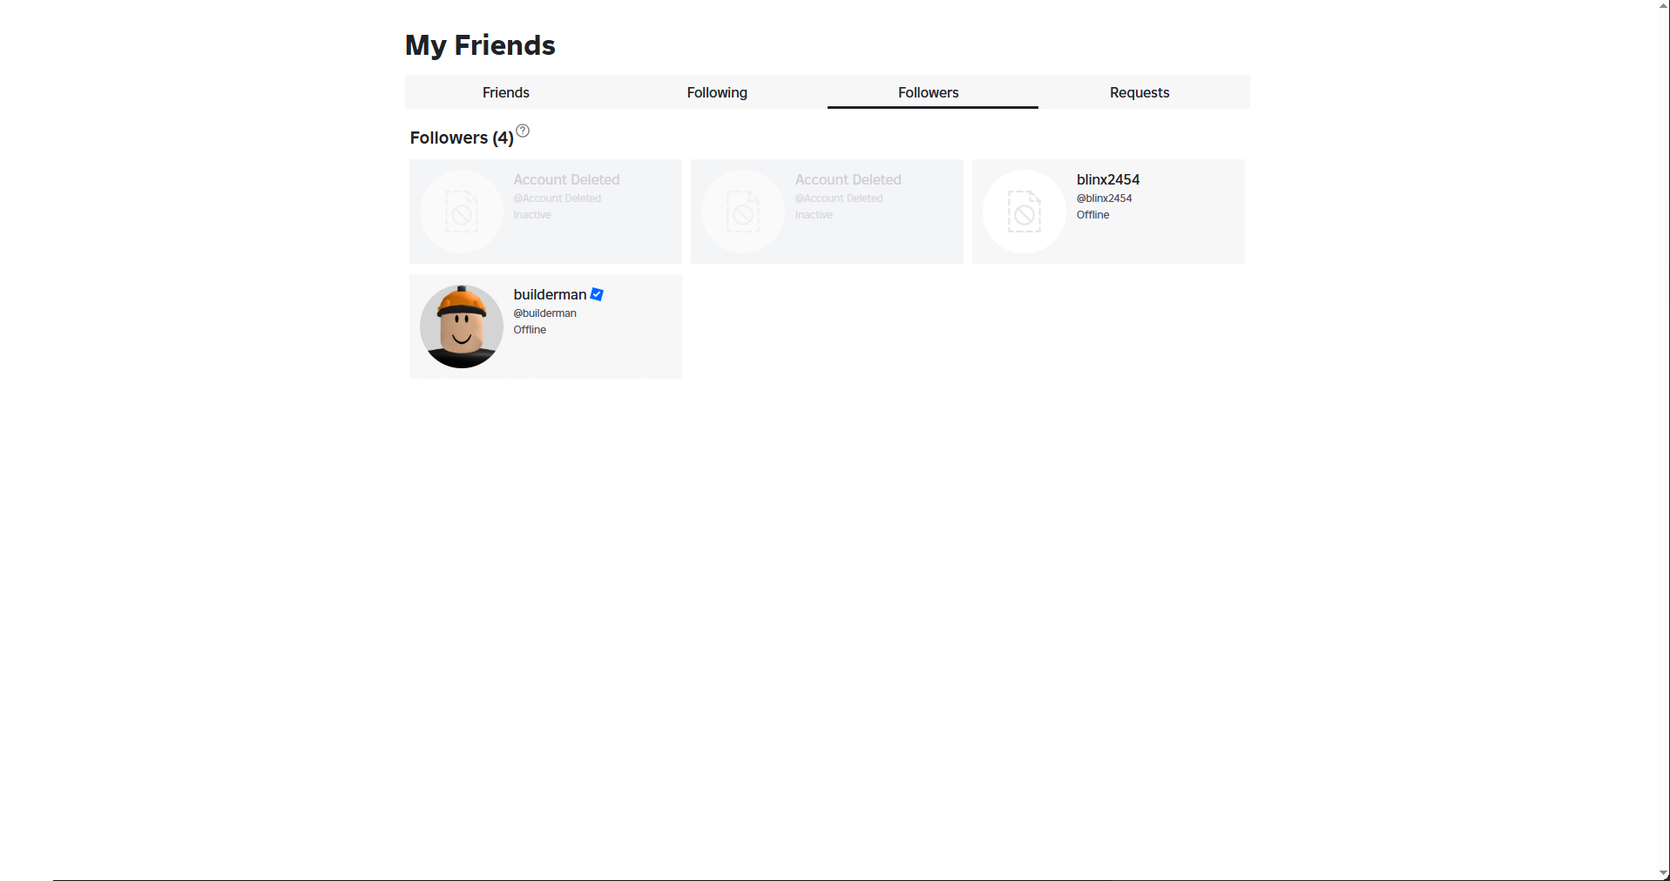The image size is (1670, 881).
Task: Click builderman's Offline status text
Action: point(530,330)
